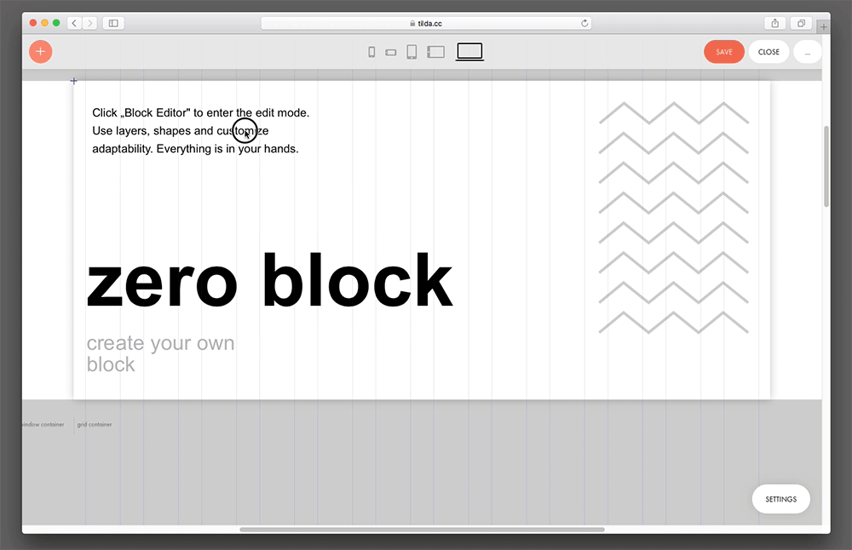Select the mobile portrait preview icon
The width and height of the screenshot is (852, 550).
pyautogui.click(x=371, y=51)
